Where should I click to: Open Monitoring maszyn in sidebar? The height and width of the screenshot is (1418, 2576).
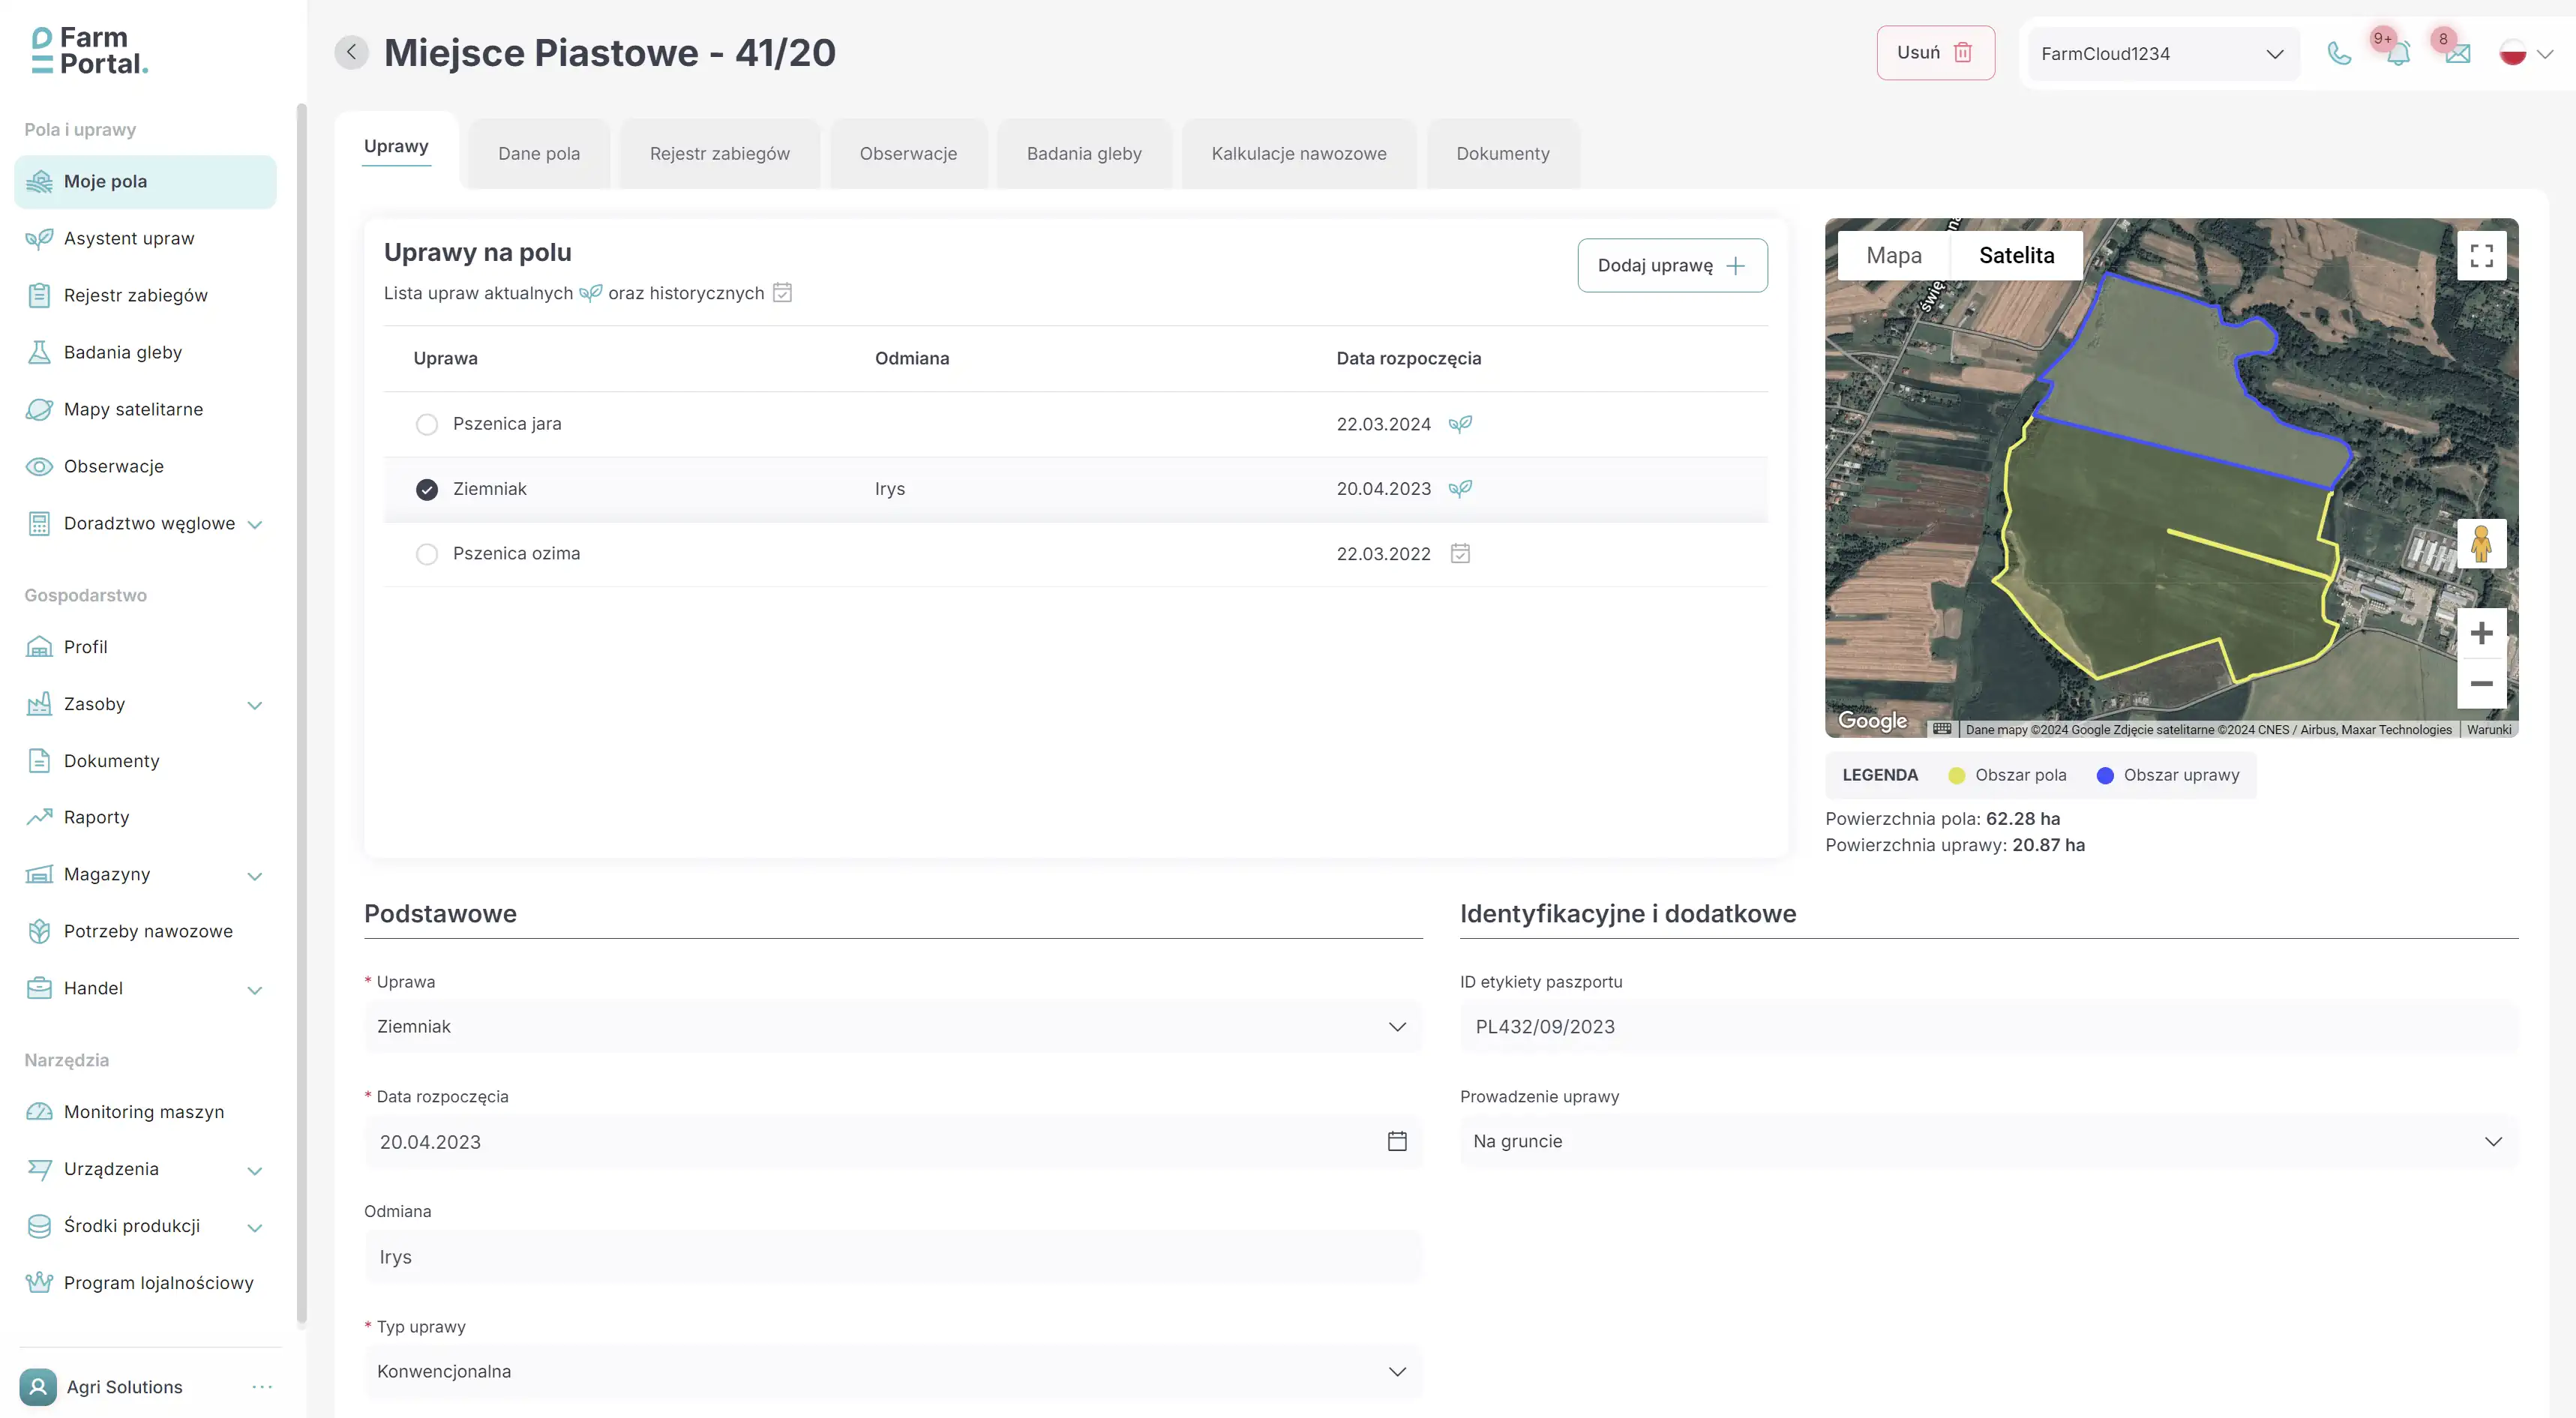tap(145, 1112)
